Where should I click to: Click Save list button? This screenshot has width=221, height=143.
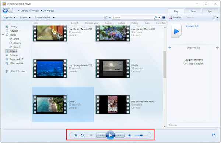[x=175, y=17]
